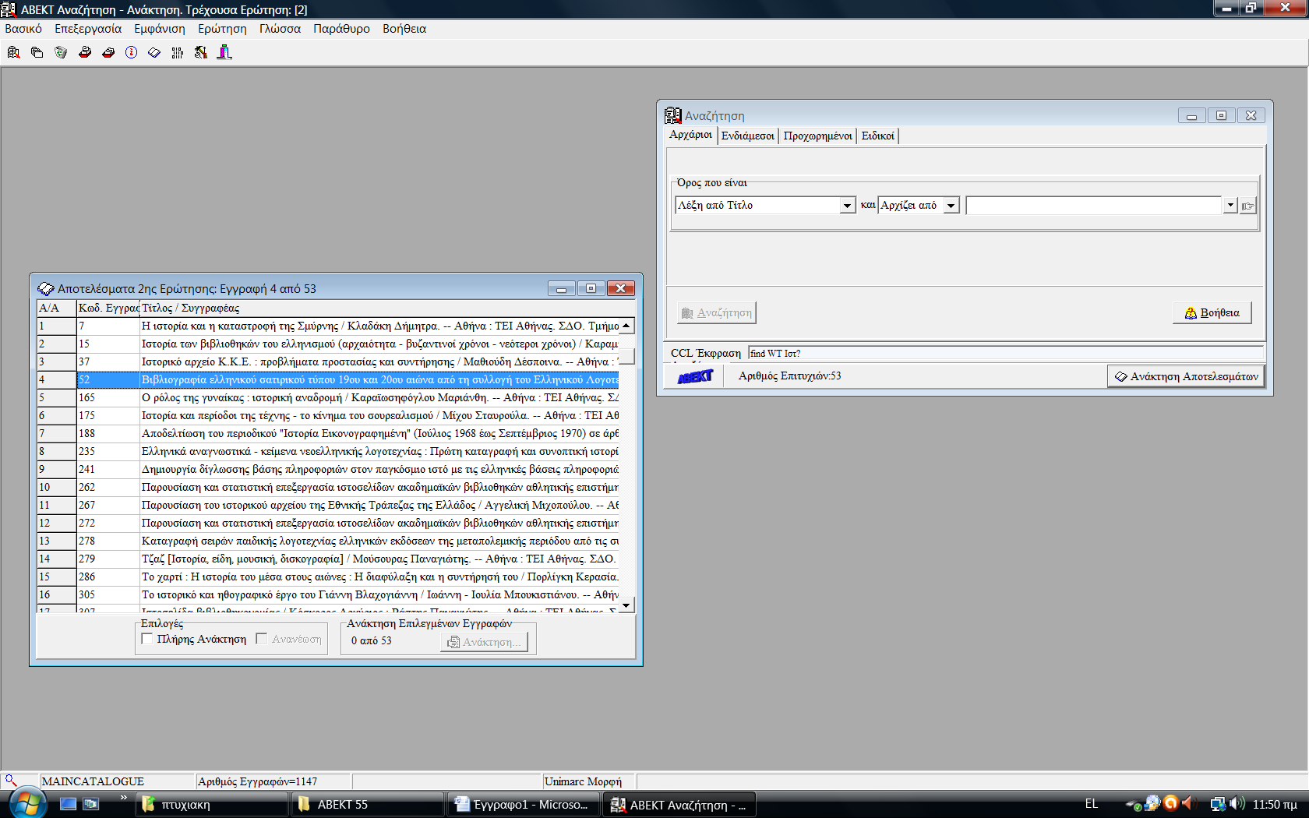Click the first red card tray icon
Viewport: 1309px width, 818px height.
84,52
